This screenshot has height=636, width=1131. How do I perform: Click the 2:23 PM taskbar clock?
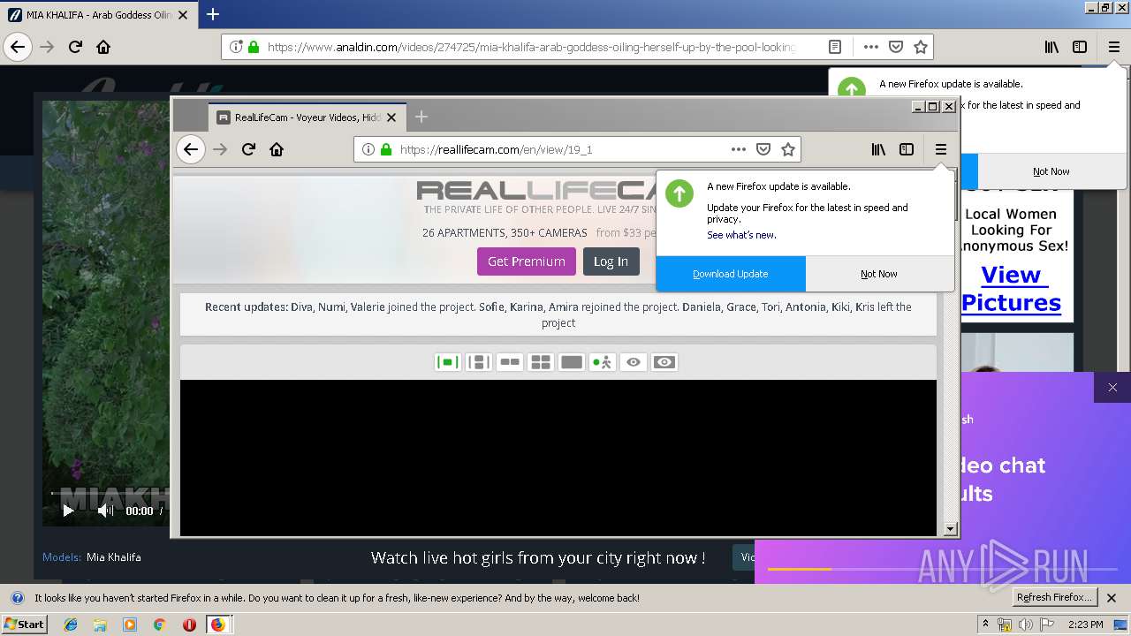[x=1085, y=625]
